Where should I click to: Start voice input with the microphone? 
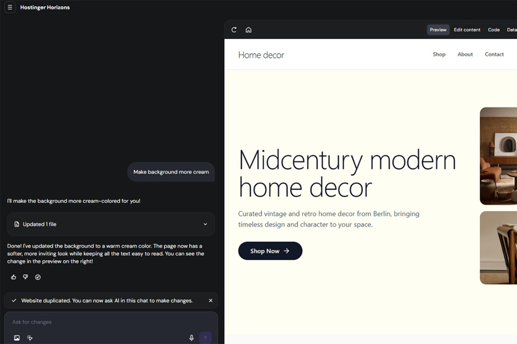click(x=191, y=338)
